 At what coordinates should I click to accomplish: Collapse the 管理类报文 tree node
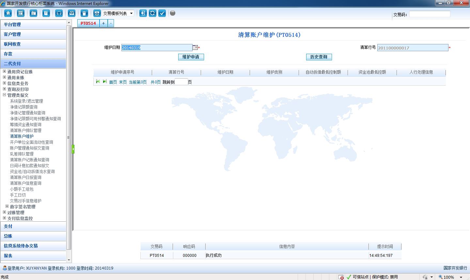(5, 95)
